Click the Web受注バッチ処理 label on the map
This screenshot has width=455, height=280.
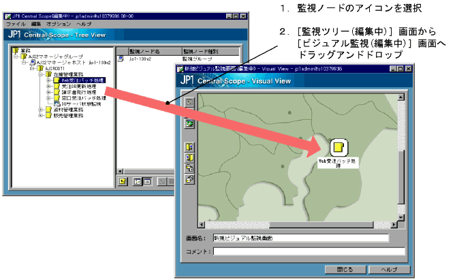(x=338, y=163)
